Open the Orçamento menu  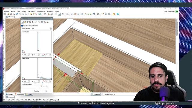click(x=31, y=11)
